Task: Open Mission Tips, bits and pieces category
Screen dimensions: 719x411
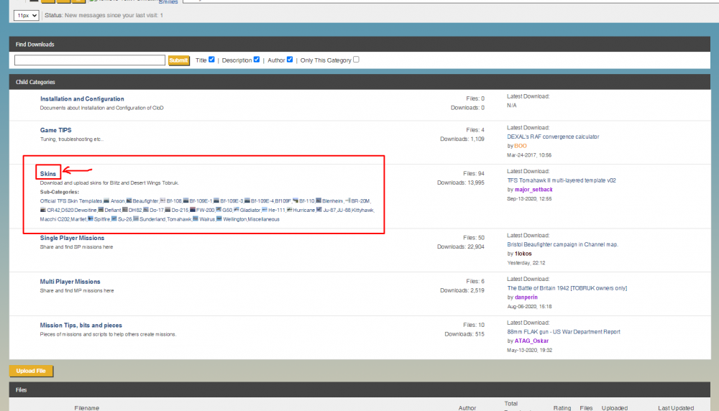Action: 81,325
